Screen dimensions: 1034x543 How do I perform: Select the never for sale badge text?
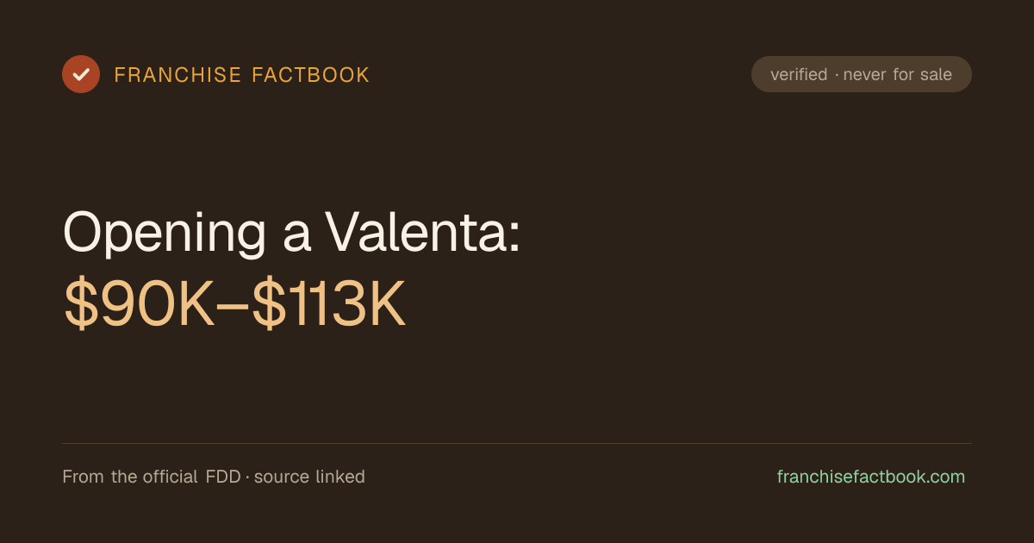click(898, 74)
